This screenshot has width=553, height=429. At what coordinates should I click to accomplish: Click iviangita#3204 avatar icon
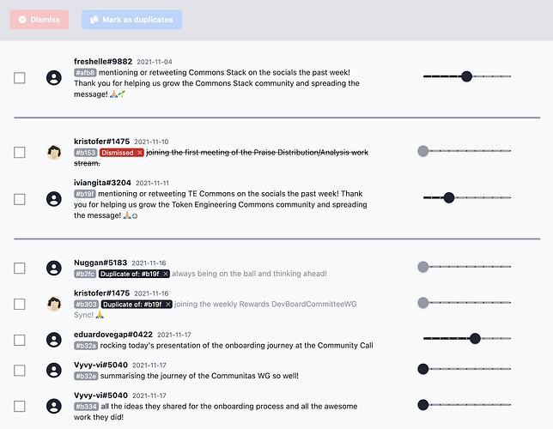click(54, 199)
